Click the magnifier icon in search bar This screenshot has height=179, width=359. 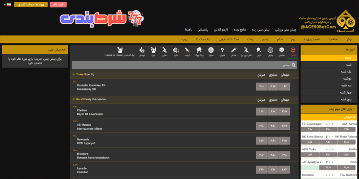pyautogui.click(x=293, y=65)
